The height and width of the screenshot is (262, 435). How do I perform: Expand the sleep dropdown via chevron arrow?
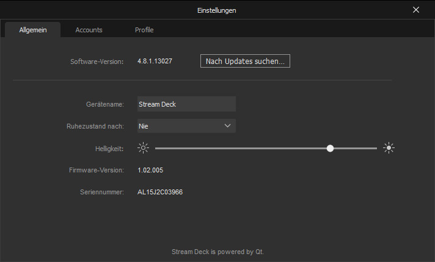(227, 126)
